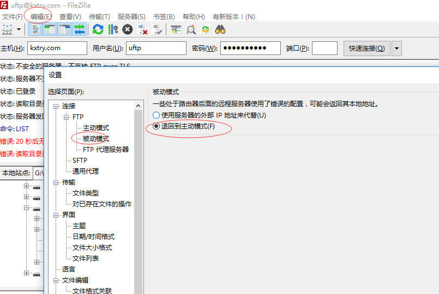Screen dimensions: 439x294
Task: Click the 快速连接(Q) button
Action: coord(367,48)
